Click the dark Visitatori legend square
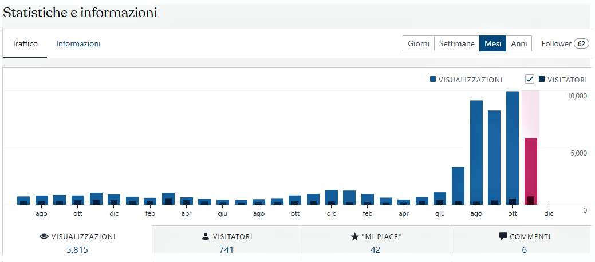 tap(541, 80)
